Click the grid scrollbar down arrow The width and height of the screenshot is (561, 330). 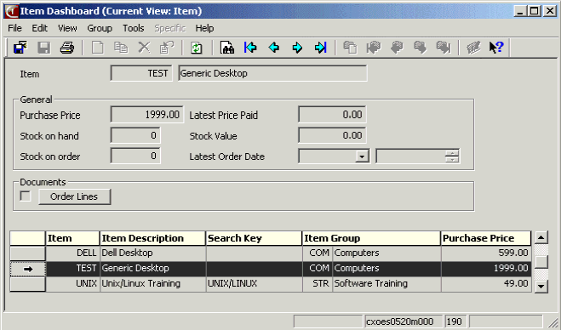(541, 286)
